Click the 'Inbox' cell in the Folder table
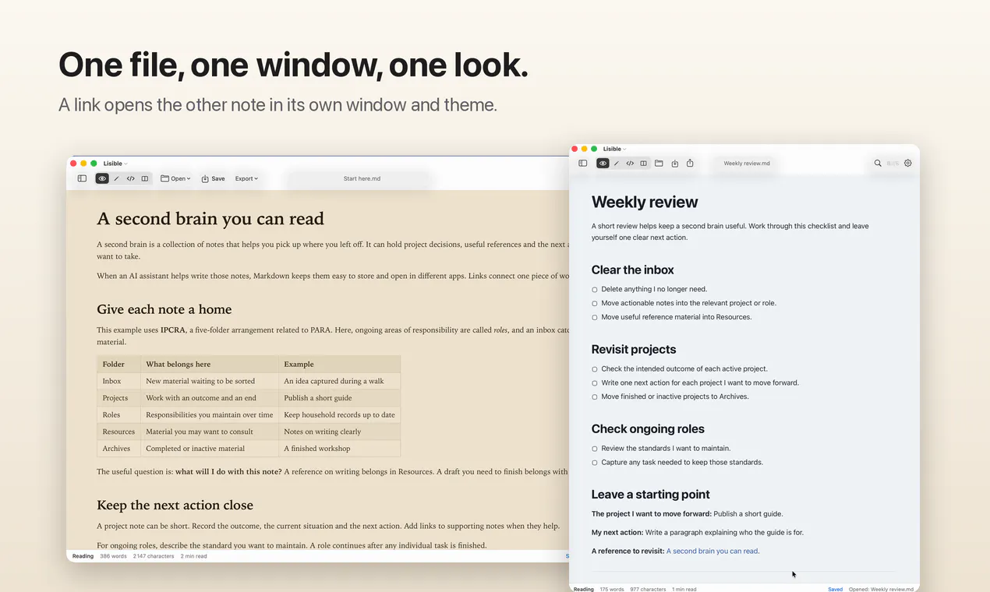Image resolution: width=990 pixels, height=592 pixels. [x=119, y=381]
